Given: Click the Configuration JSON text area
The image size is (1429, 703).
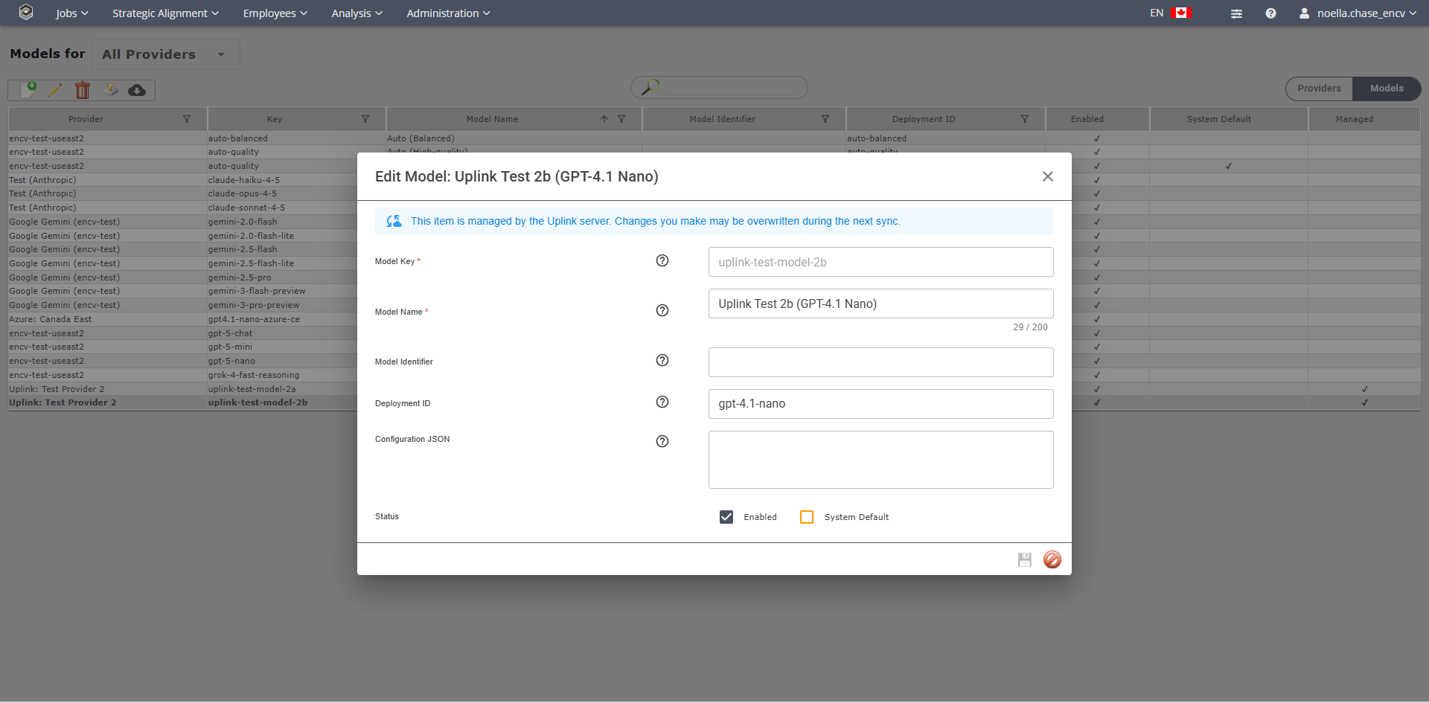Looking at the screenshot, I should [x=880, y=460].
